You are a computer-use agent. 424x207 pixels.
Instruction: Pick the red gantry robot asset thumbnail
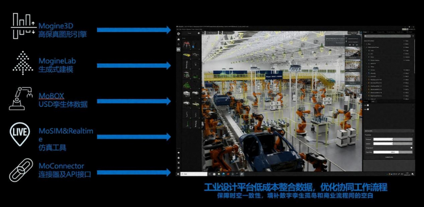tap(187, 45)
